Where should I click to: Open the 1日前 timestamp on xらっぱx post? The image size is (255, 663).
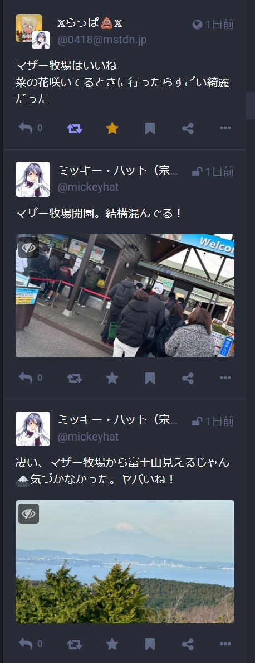point(219,25)
